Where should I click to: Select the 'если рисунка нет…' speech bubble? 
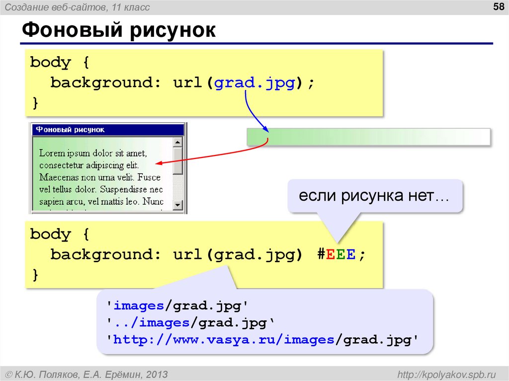[x=375, y=195]
